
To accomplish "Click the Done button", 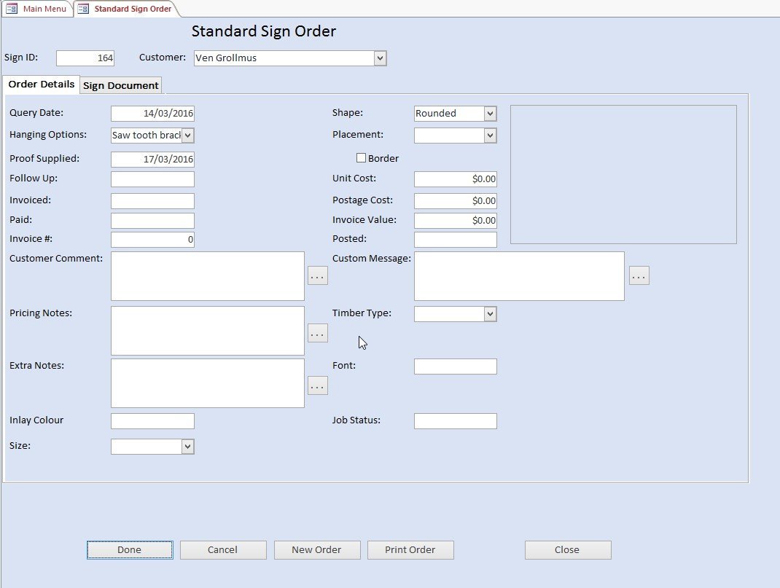I will (130, 549).
